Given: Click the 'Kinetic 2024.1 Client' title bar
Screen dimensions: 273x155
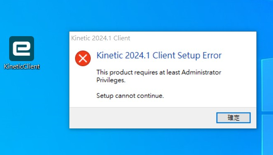Looking at the screenshot, I should point(163,38).
